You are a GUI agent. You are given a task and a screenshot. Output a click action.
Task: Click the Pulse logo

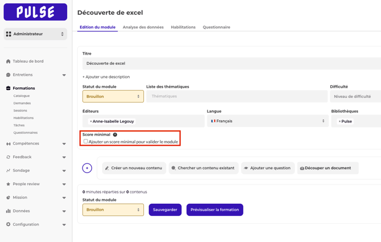(x=35, y=12)
